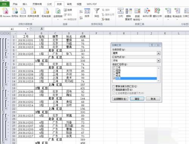This screenshot has width=189, height=144.
Task: Open the Sort (排序) dialog
Action: (87, 13)
